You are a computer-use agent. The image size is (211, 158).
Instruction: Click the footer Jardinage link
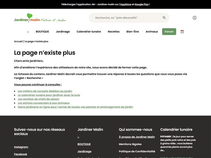tap(84, 151)
